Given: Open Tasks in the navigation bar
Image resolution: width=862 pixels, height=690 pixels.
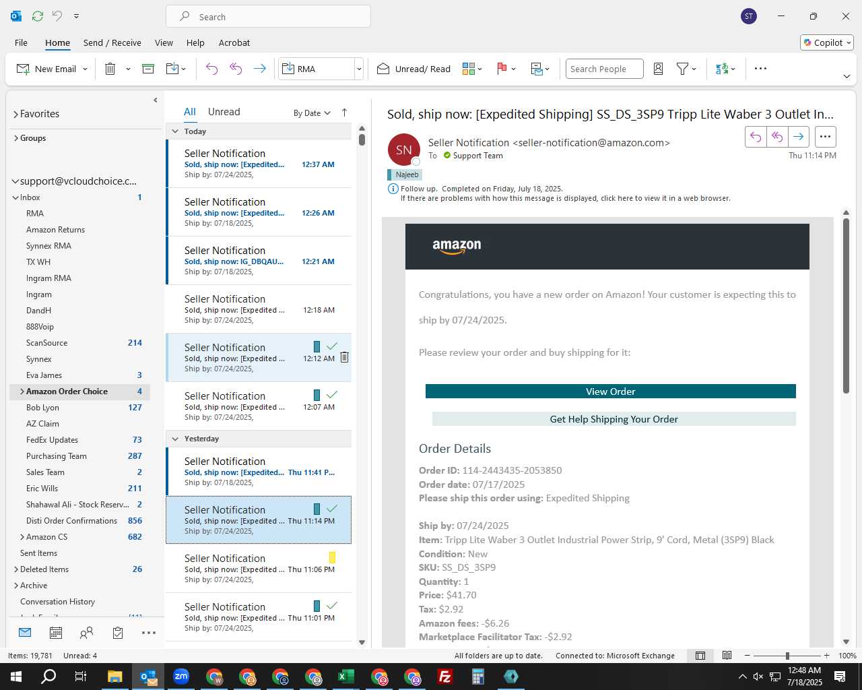Looking at the screenshot, I should point(118,633).
